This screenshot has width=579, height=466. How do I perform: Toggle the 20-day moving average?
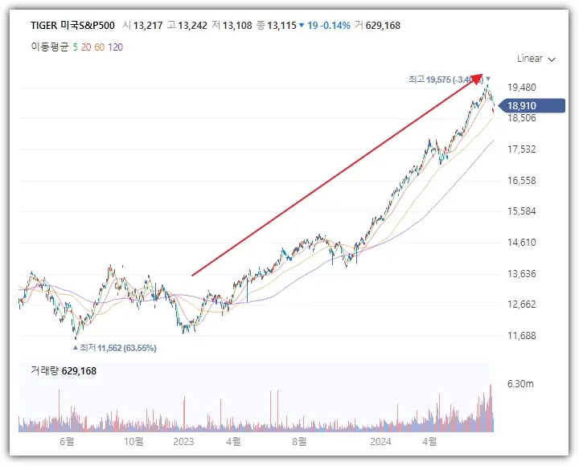[87, 47]
